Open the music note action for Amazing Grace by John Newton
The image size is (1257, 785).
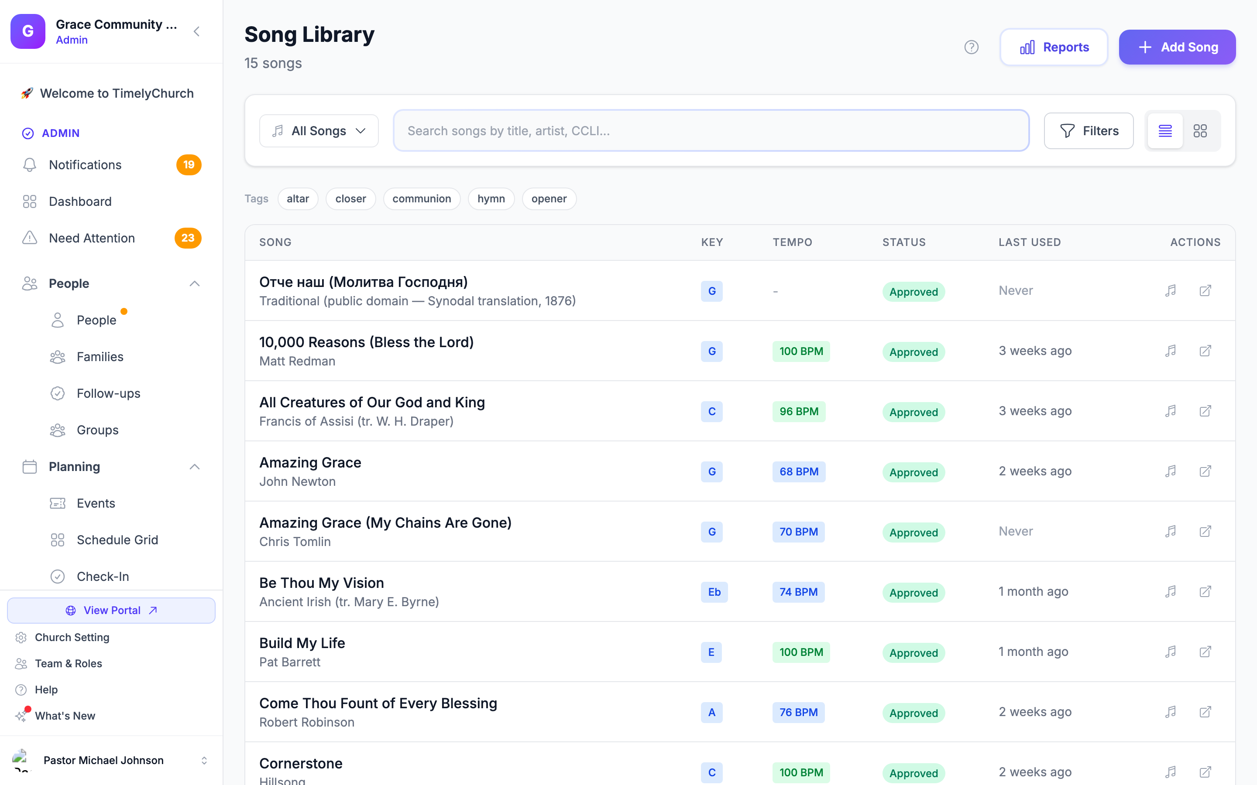[1170, 471]
